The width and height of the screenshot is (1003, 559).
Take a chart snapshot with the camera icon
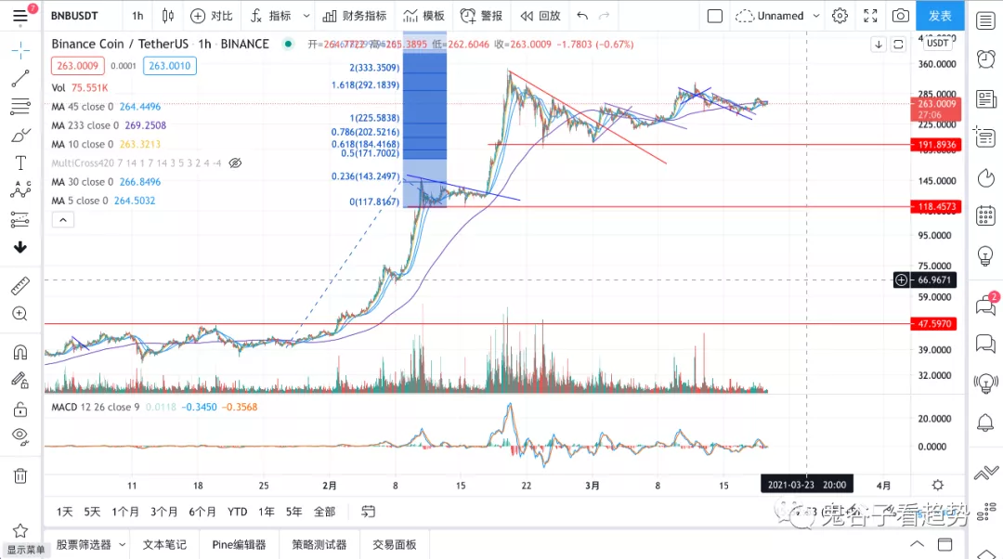pos(898,16)
